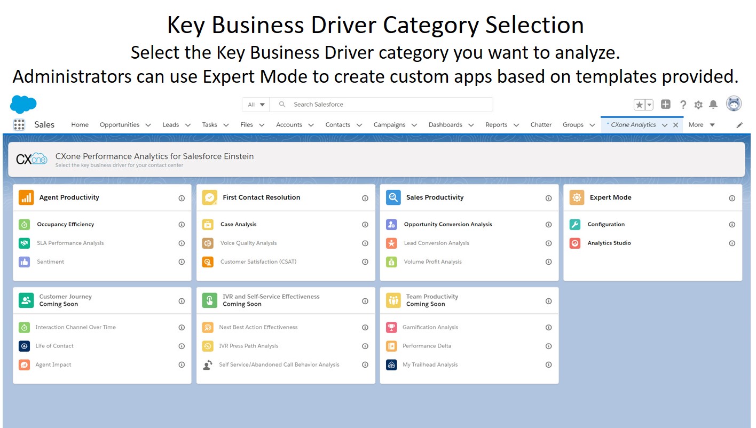756x428 pixels.
Task: Show info for Occupancy Efficiency
Action: (182, 225)
